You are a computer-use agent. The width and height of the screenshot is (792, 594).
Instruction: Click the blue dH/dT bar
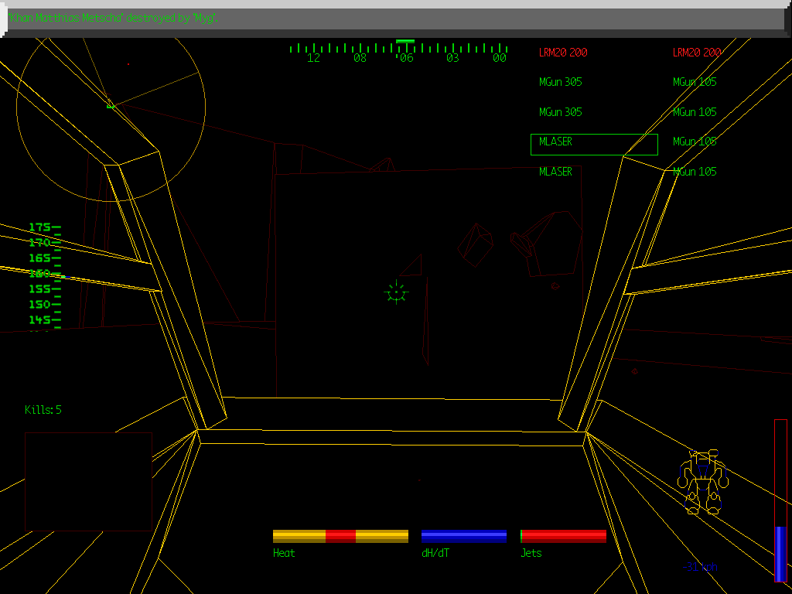(x=463, y=536)
